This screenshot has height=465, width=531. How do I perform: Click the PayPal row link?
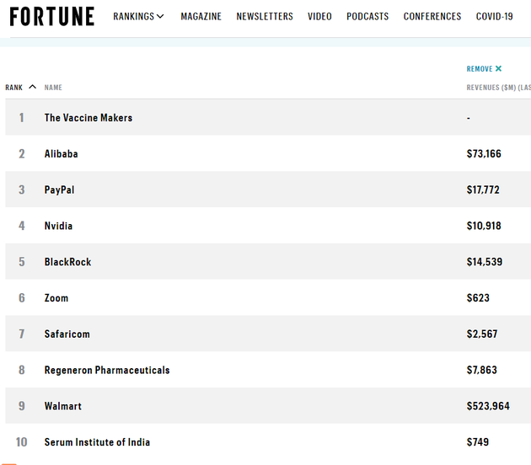tap(59, 190)
